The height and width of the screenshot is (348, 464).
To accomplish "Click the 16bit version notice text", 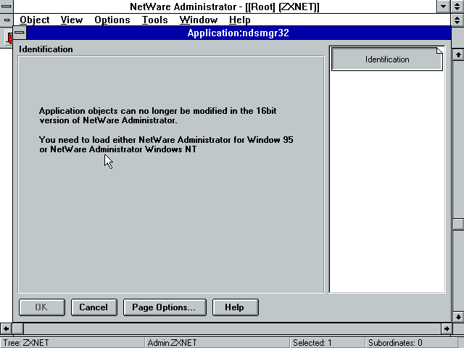I will coord(158,115).
